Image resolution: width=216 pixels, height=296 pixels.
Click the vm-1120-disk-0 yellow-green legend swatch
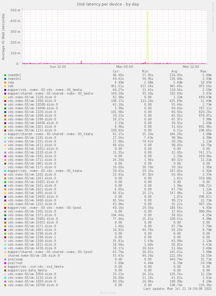(5, 97)
